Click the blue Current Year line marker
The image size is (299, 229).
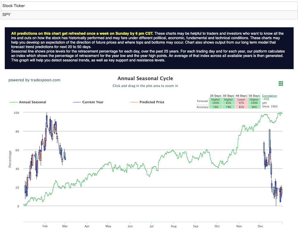click(x=77, y=102)
